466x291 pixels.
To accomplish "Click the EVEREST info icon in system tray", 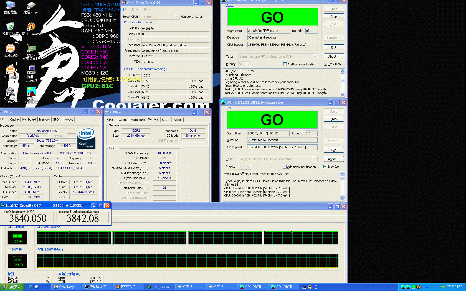I will click(x=418, y=287).
